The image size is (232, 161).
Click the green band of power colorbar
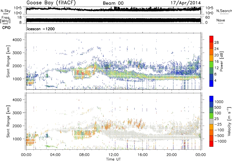211,65
